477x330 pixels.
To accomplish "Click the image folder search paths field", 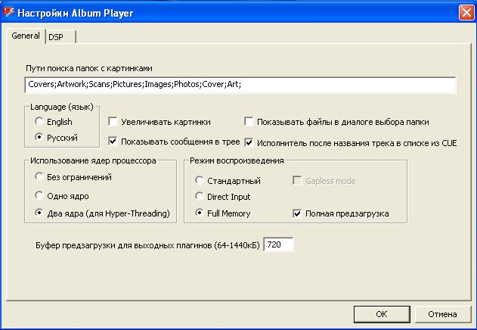I will click(240, 85).
